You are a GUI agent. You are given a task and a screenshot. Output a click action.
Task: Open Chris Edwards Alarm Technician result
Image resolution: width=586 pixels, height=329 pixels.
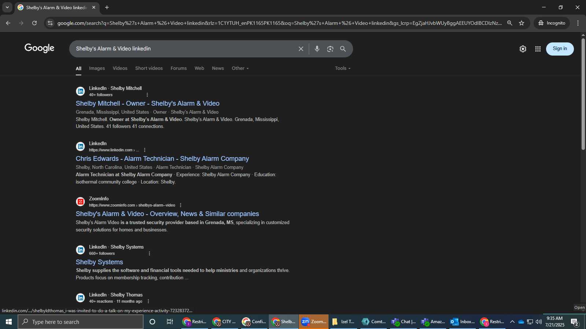click(162, 159)
